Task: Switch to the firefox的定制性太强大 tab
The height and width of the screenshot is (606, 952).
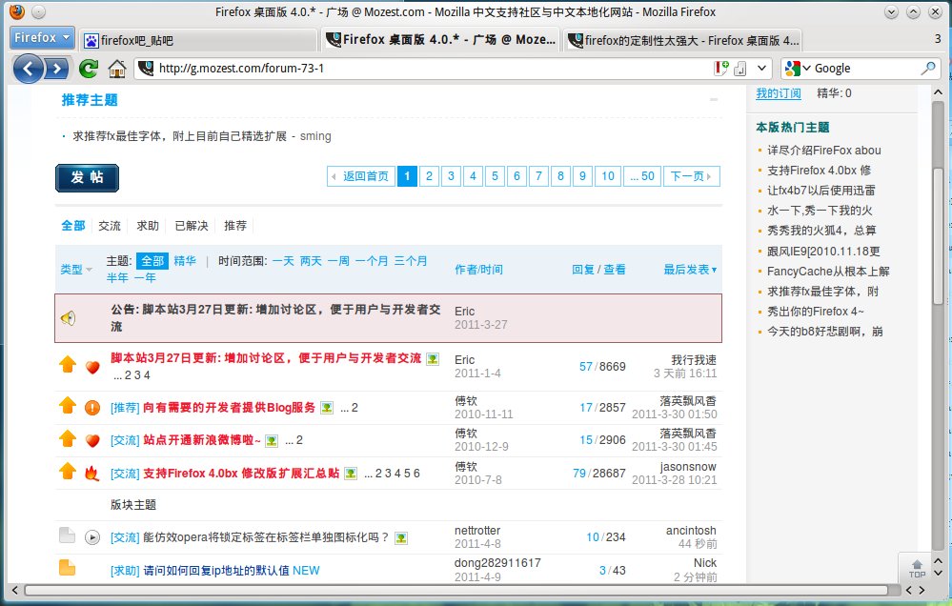Action: pos(682,40)
